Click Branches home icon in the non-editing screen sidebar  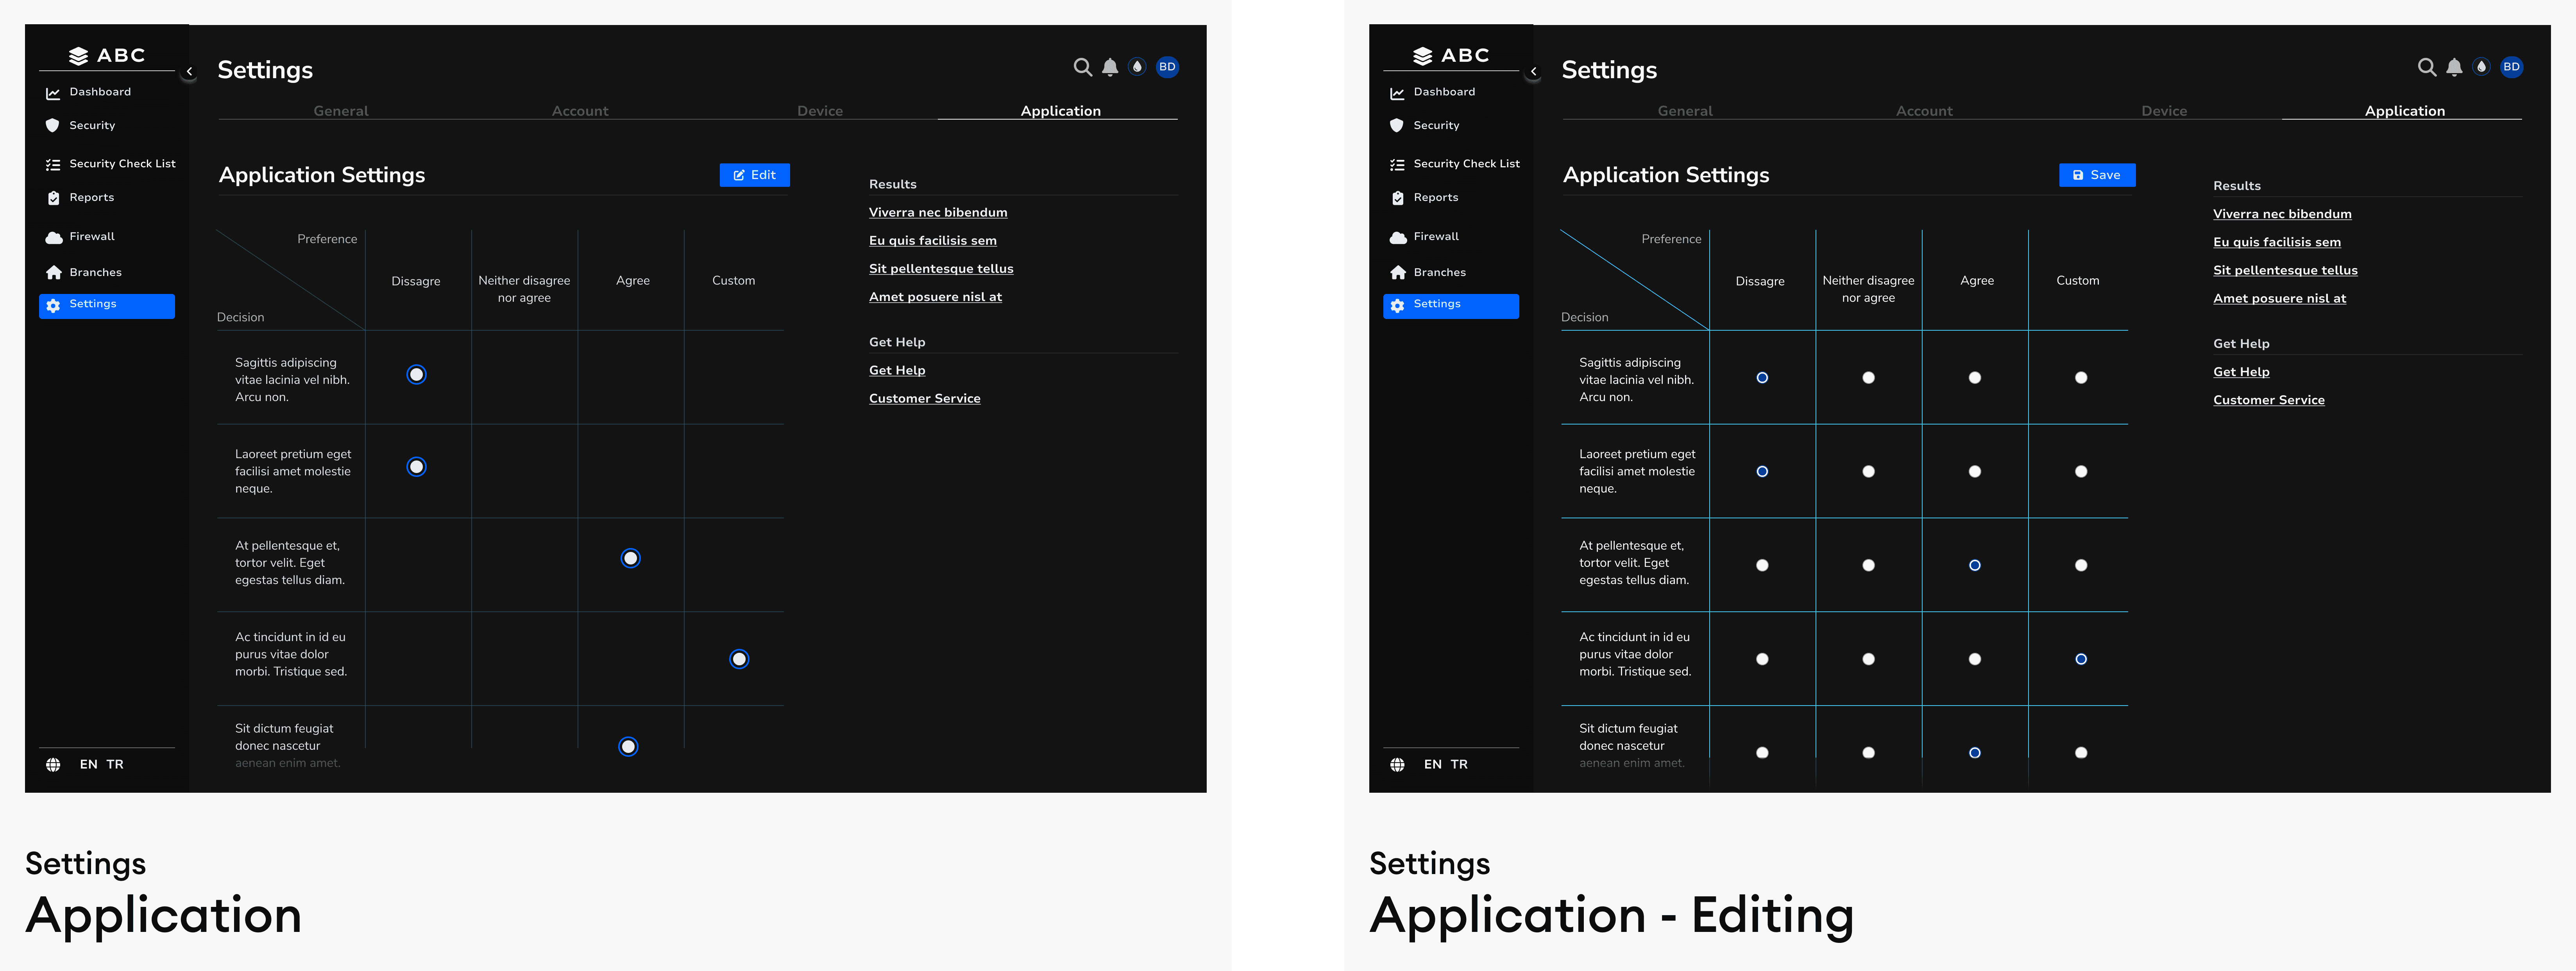pos(54,272)
